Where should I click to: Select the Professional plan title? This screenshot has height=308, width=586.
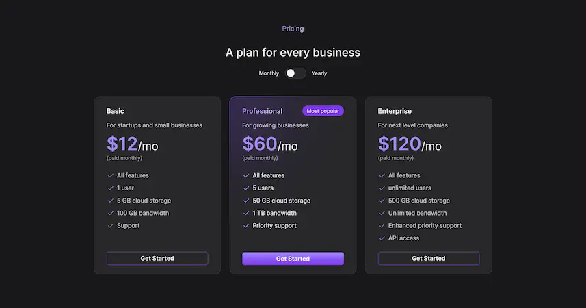[x=263, y=111]
